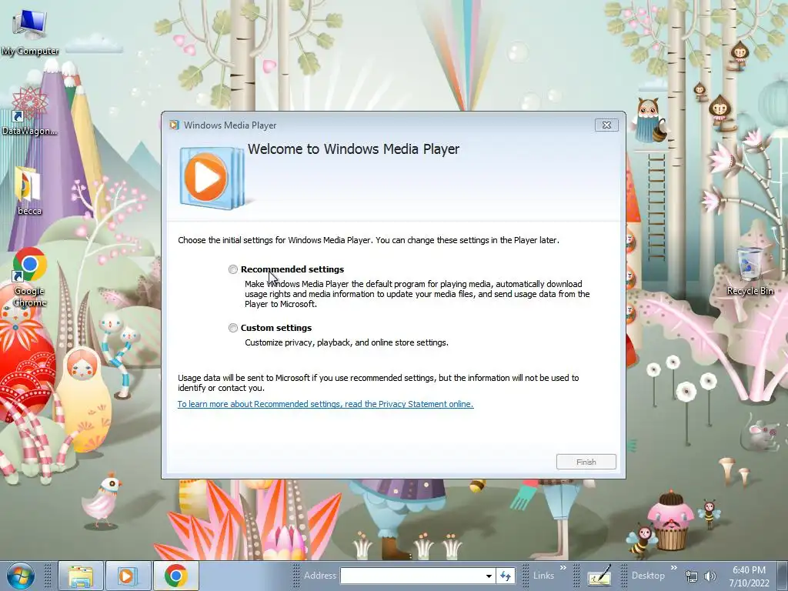Click the 'Usage data will be sent' notice
This screenshot has width=788, height=591.
pos(378,383)
